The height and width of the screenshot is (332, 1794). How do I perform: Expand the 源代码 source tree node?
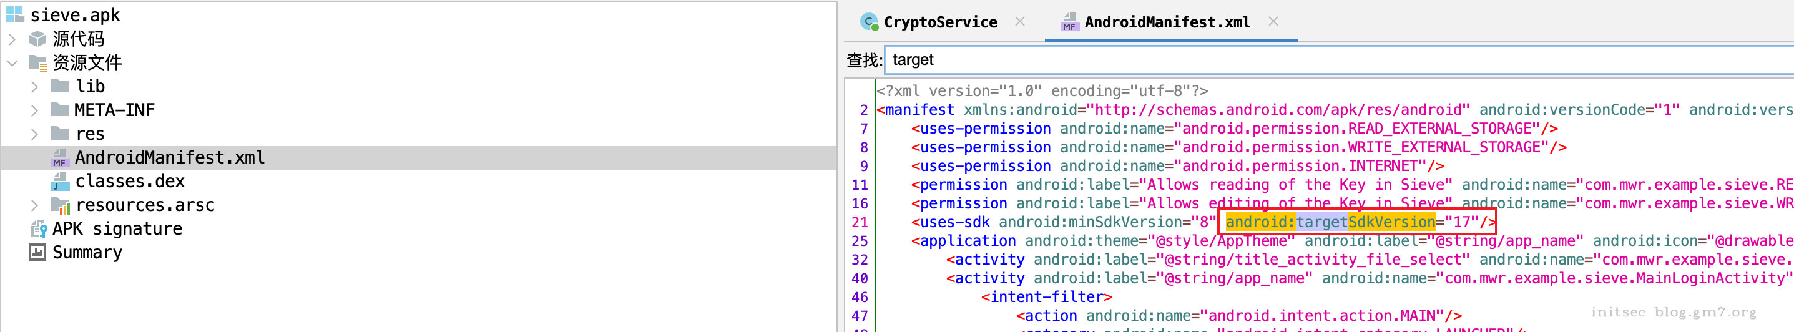[12, 39]
